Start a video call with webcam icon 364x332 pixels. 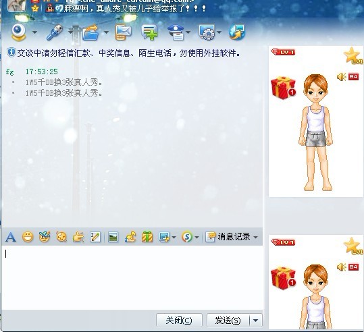[19, 32]
